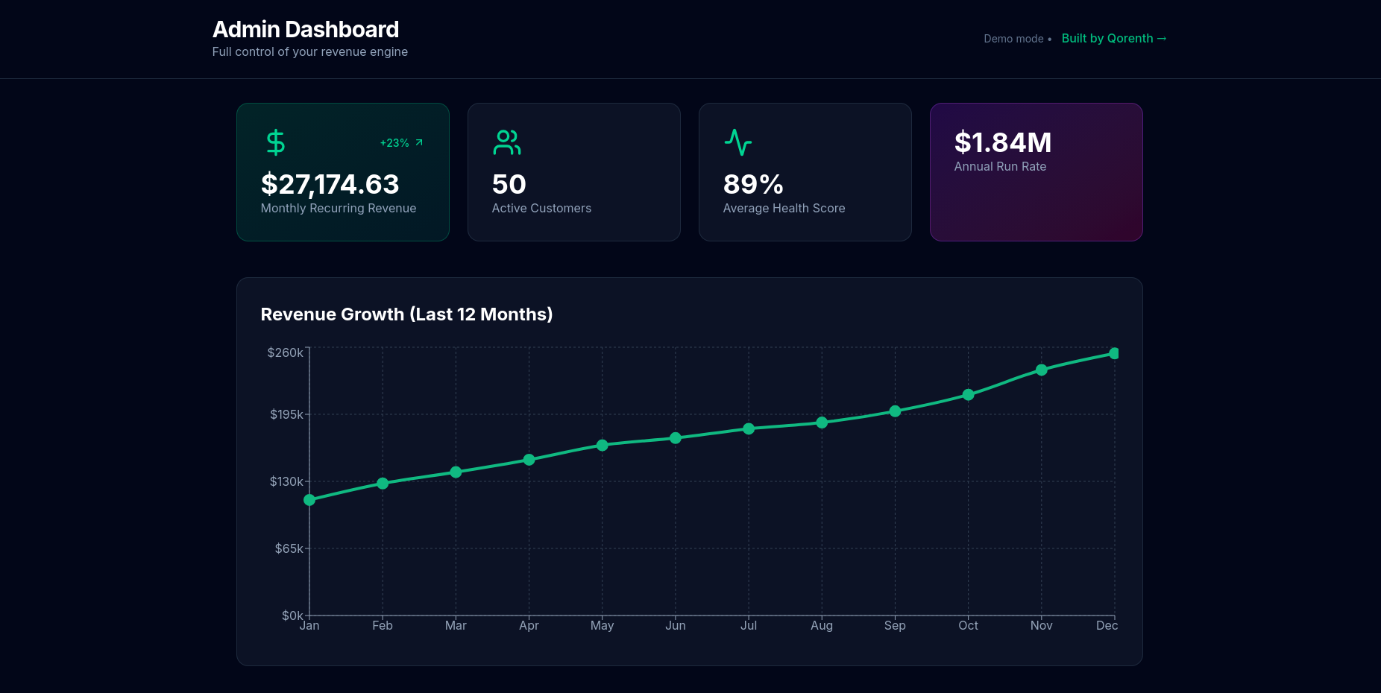Click the upward arrow next to +23%
The width and height of the screenshot is (1381, 693).
(x=418, y=142)
